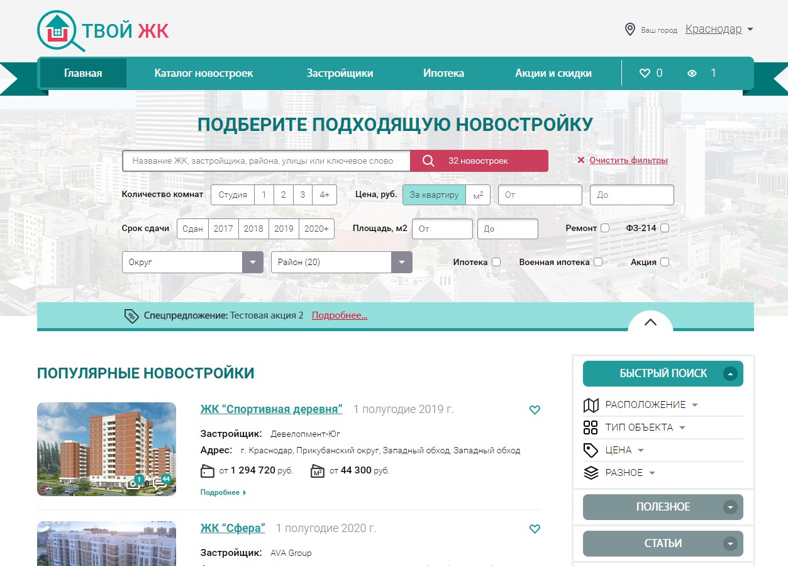
Task: Open ЖК “Сфера” title link
Action: click(x=233, y=528)
